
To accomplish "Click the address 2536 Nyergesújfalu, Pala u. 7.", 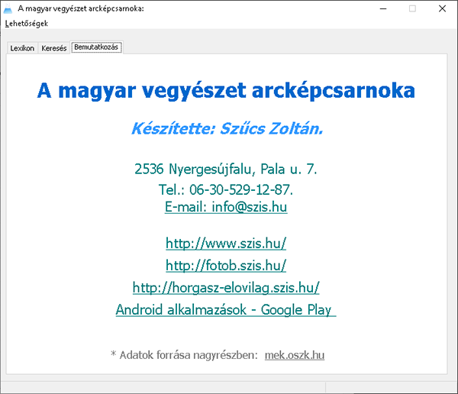I will point(226,169).
